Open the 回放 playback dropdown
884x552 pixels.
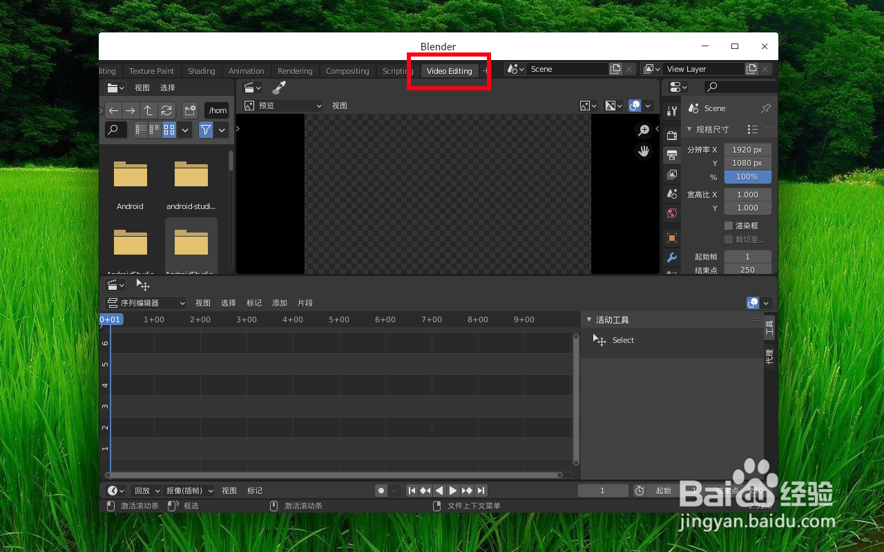(146, 491)
